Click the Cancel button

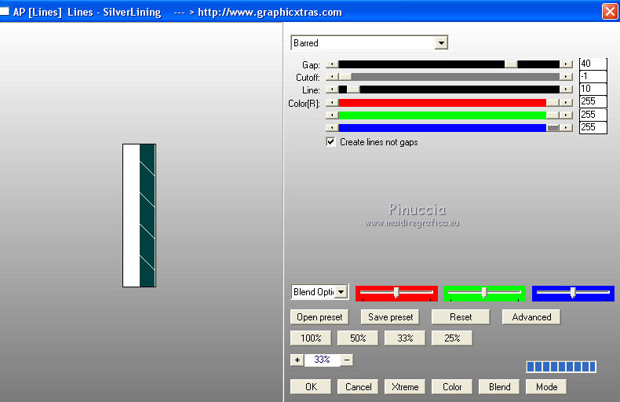pyautogui.click(x=358, y=387)
